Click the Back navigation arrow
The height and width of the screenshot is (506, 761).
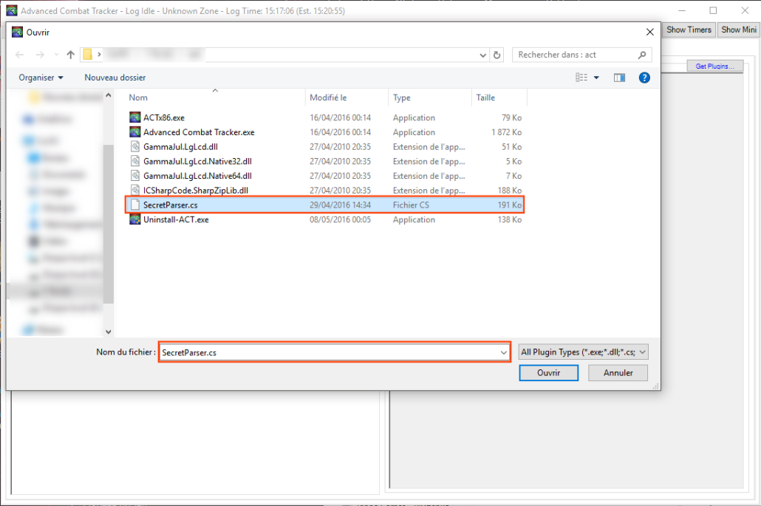[19, 55]
